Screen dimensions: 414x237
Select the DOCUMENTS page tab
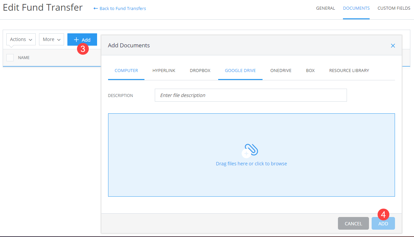click(x=356, y=8)
